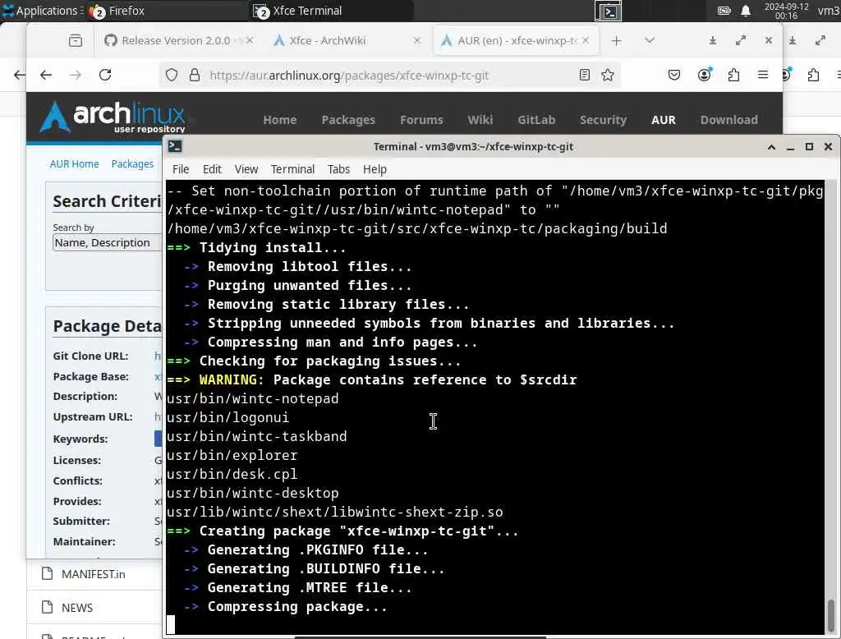The height and width of the screenshot is (639, 841).
Task: Open Home link in Arch navigation bar
Action: (x=280, y=120)
